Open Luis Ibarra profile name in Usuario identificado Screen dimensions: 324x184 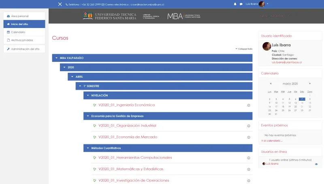pyautogui.click(x=281, y=45)
